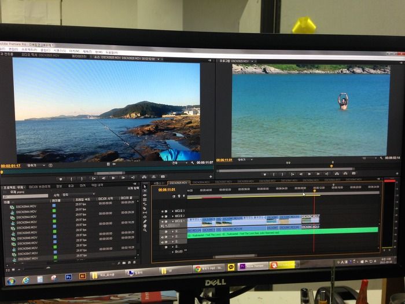The height and width of the screenshot is (304, 405).
Task: Open Program monitor settings wrench
Action: click(381, 158)
